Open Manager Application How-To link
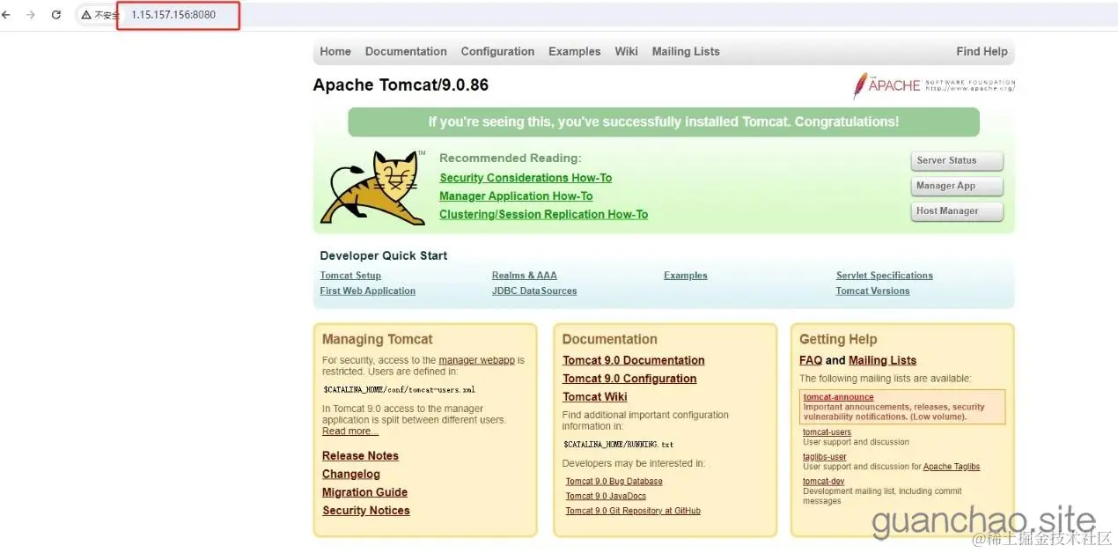Image resolution: width=1118 pixels, height=553 pixels. click(x=516, y=196)
